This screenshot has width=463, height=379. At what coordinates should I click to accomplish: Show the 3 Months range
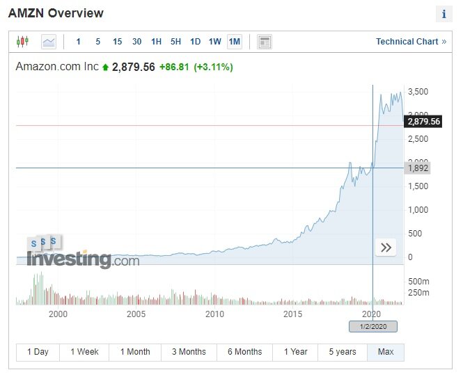pyautogui.click(x=189, y=352)
